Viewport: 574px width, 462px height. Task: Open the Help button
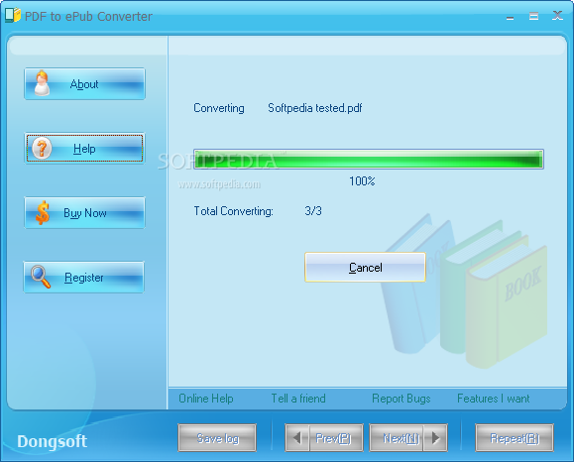click(84, 149)
